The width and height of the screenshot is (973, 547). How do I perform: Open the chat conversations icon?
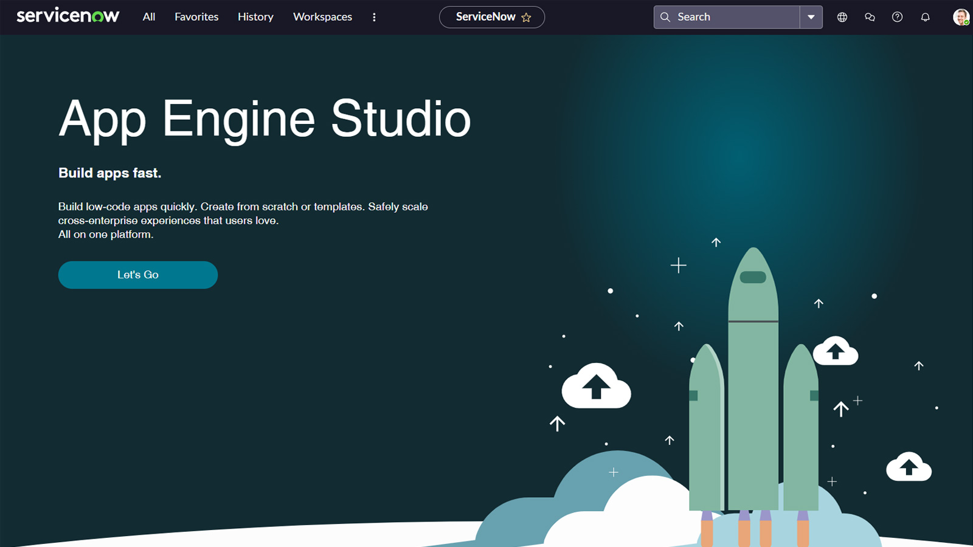pos(870,17)
